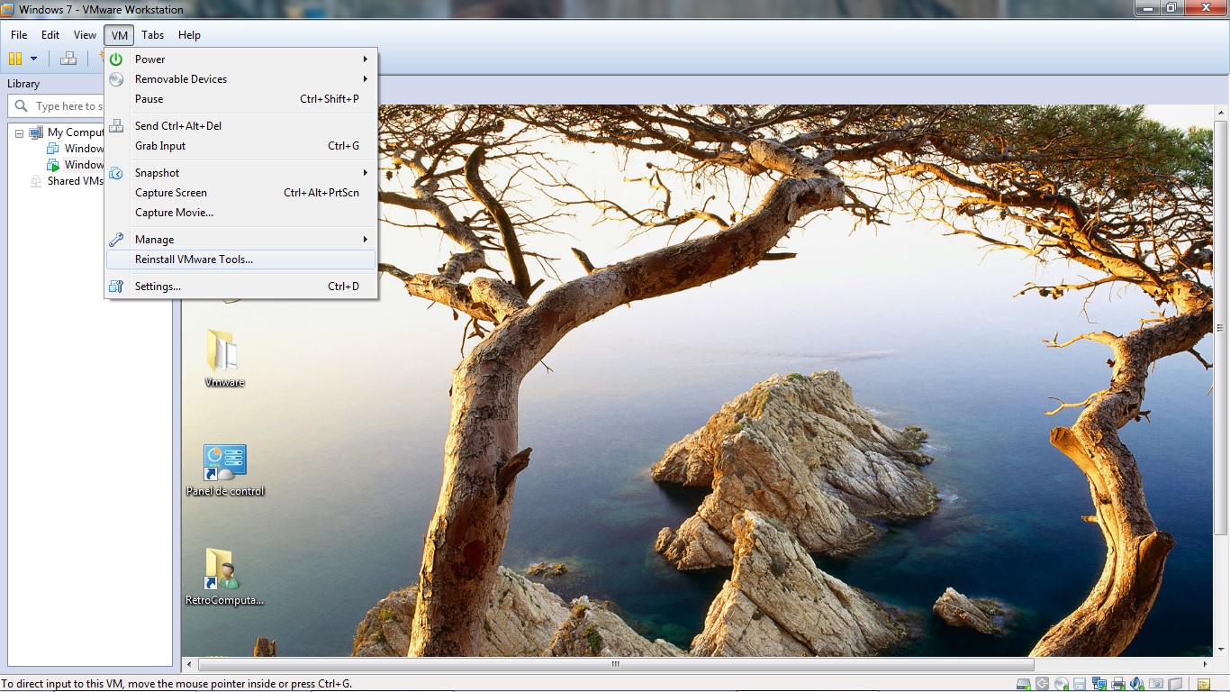The image size is (1230, 692).
Task: Select Send Ctrl+Alt+Del menu entry
Action: click(x=240, y=126)
